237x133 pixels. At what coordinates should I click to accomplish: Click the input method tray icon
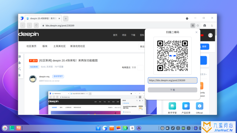point(162,128)
